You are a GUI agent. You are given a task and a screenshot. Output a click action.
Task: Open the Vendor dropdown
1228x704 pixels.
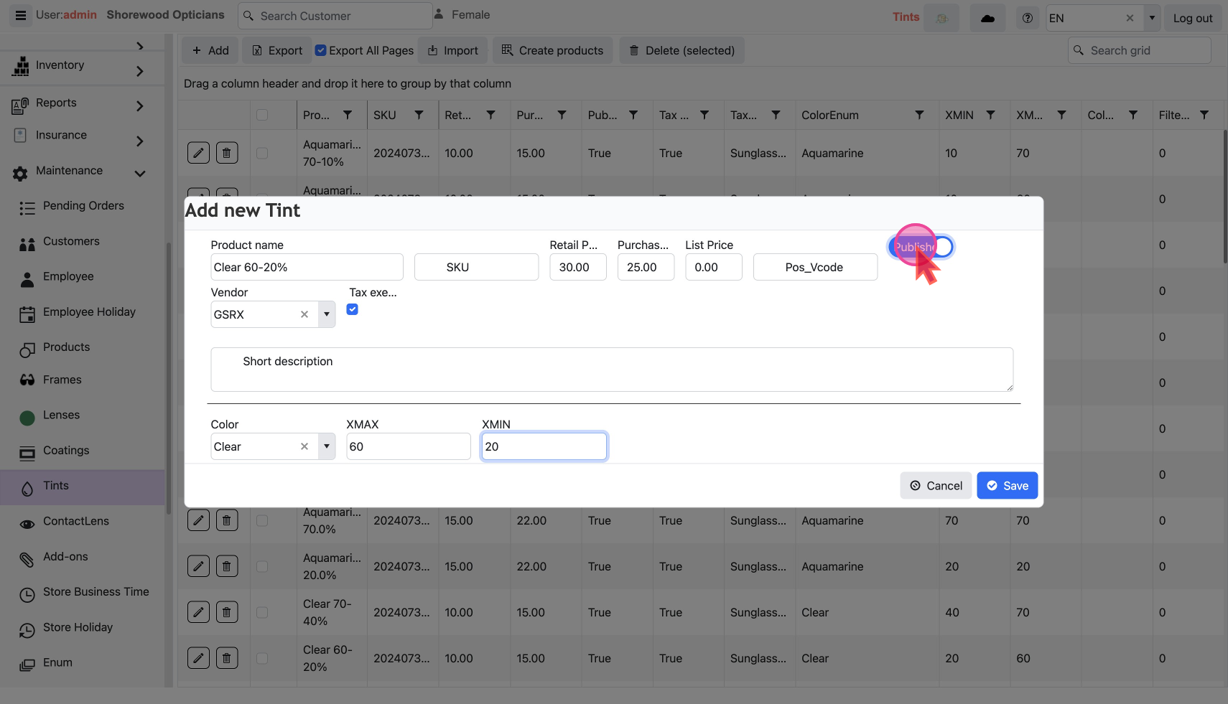click(327, 314)
